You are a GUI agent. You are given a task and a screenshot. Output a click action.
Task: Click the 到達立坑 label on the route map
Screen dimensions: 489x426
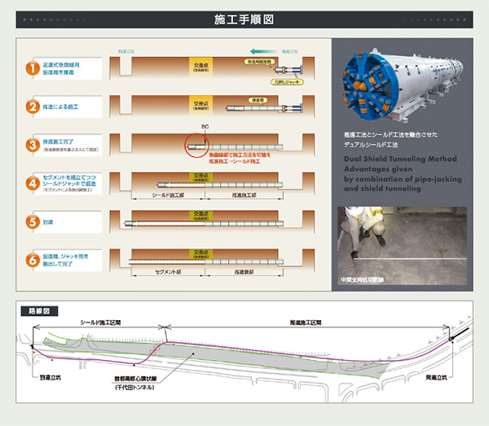(x=51, y=377)
